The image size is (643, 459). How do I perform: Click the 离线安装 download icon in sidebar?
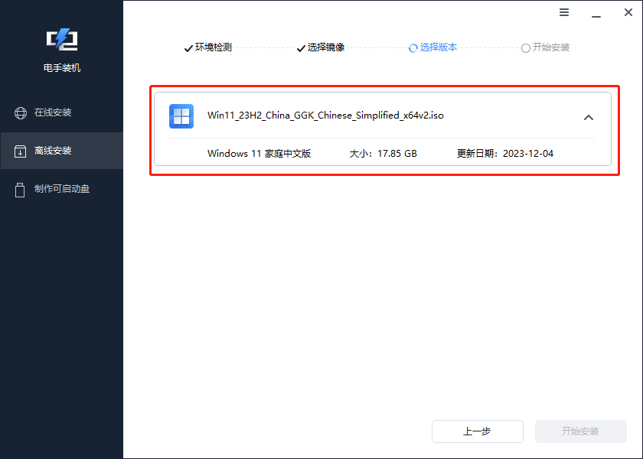[21, 151]
